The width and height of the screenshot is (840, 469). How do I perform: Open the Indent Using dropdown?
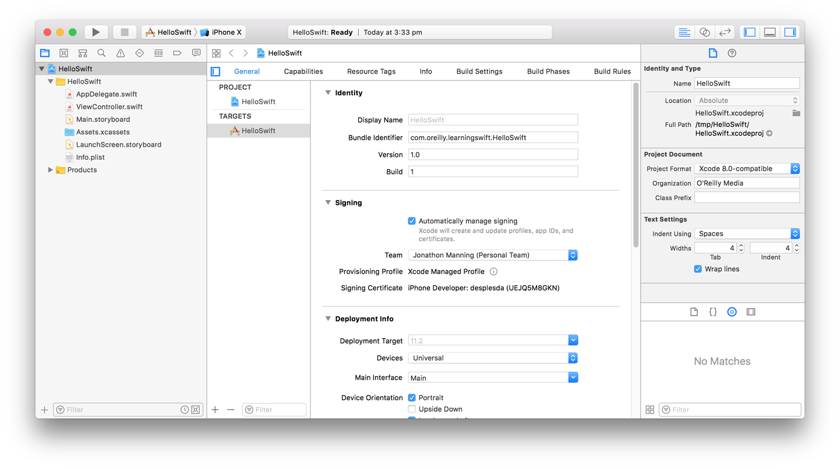point(747,234)
